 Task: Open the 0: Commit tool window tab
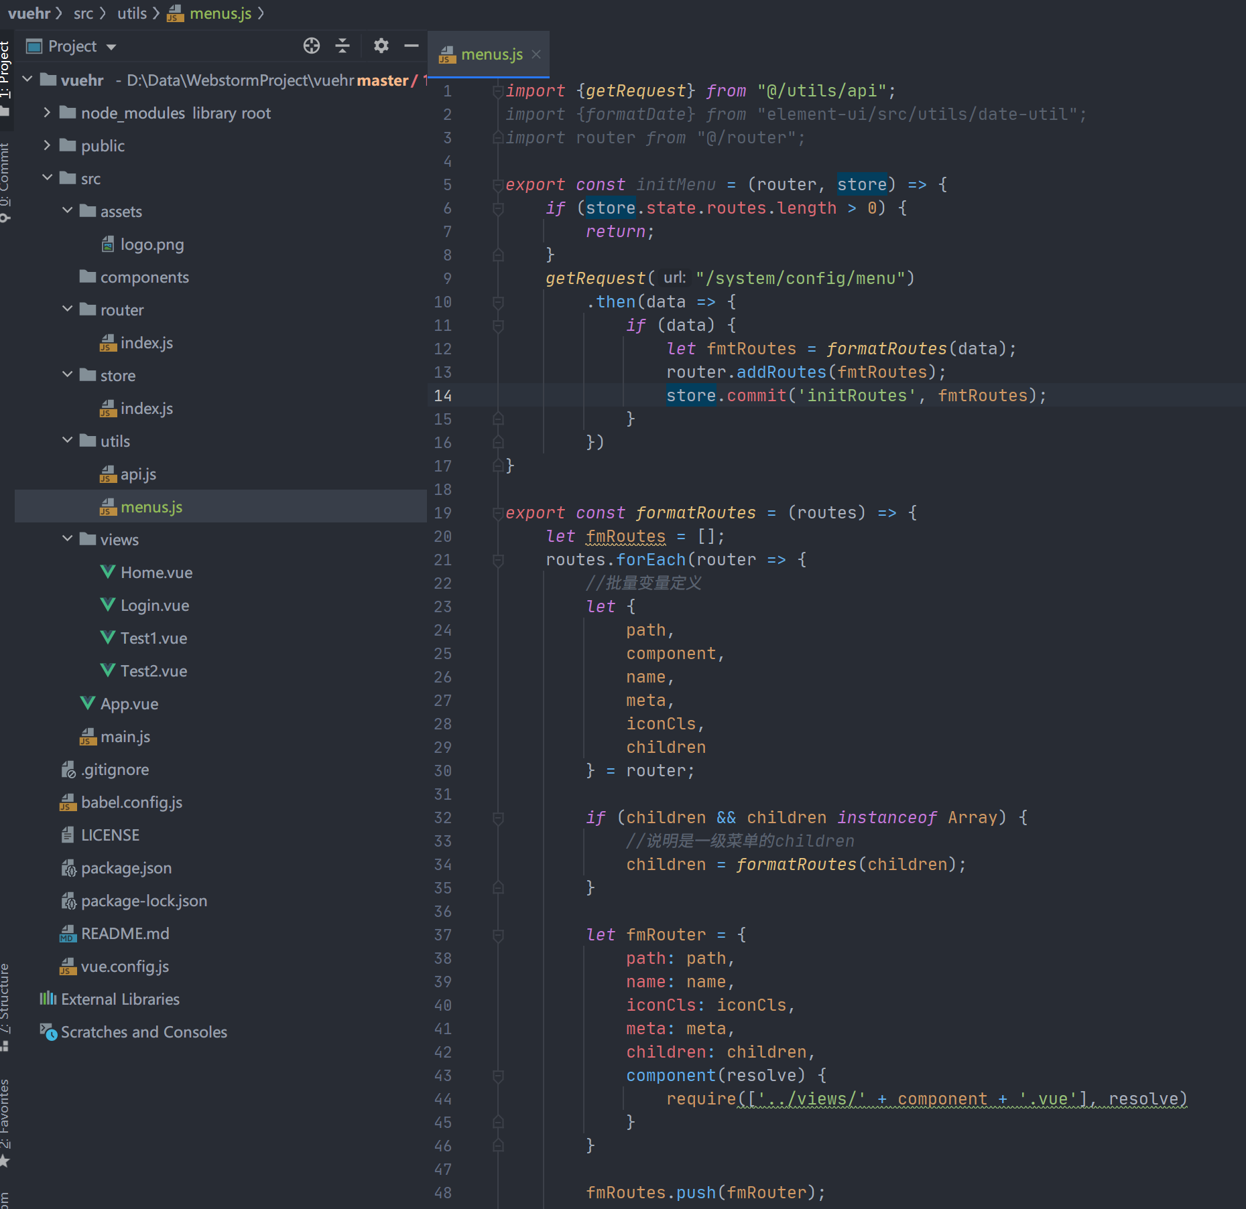click(x=5, y=182)
